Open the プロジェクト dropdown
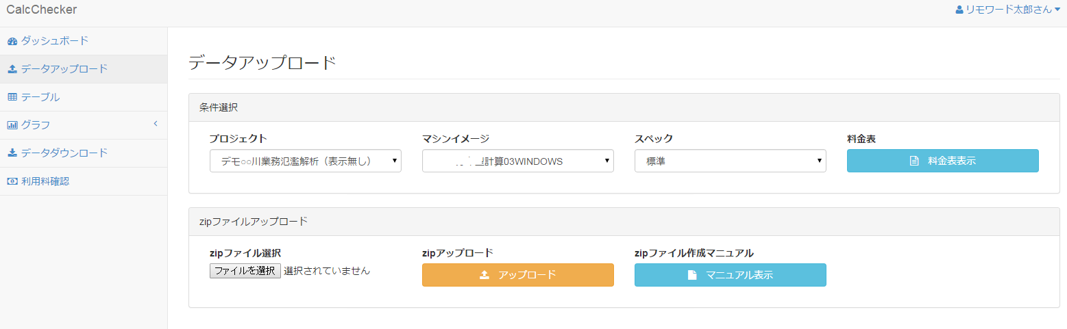 pos(305,161)
